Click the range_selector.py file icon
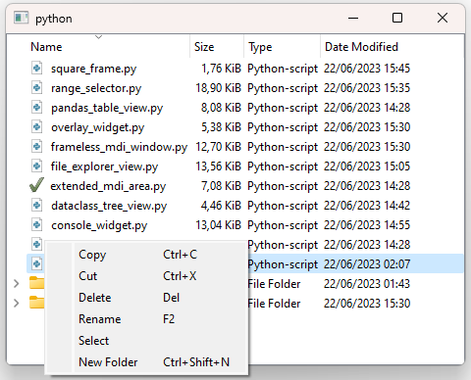 [x=36, y=88]
